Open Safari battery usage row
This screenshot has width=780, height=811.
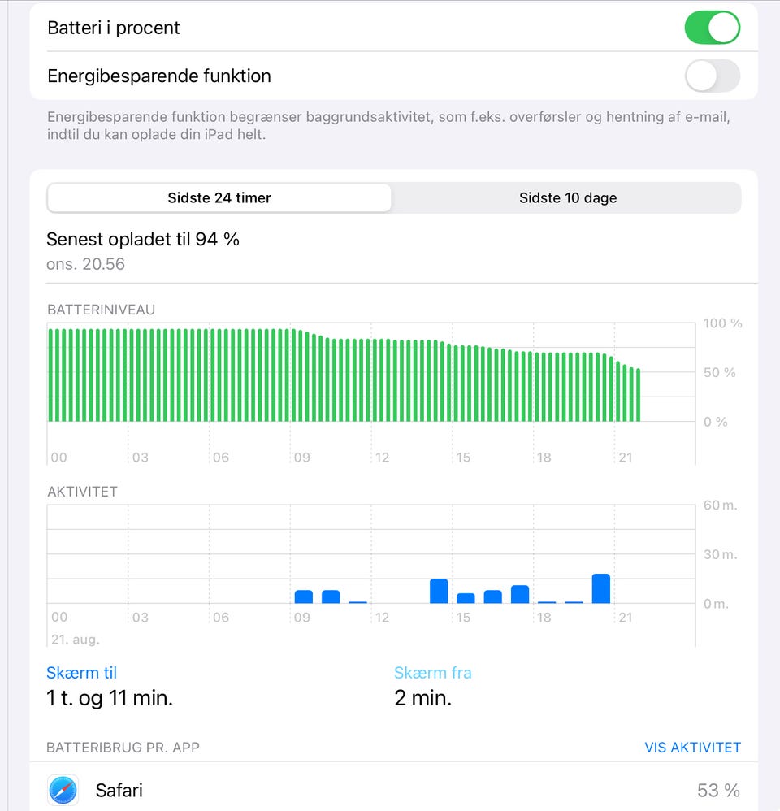point(390,790)
